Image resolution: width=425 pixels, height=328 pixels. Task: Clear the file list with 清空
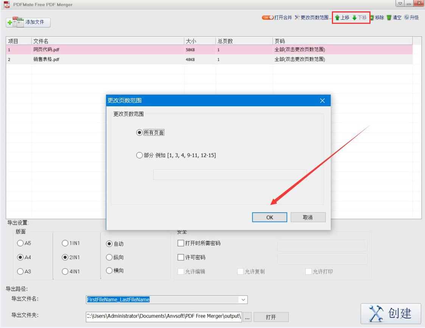[394, 18]
